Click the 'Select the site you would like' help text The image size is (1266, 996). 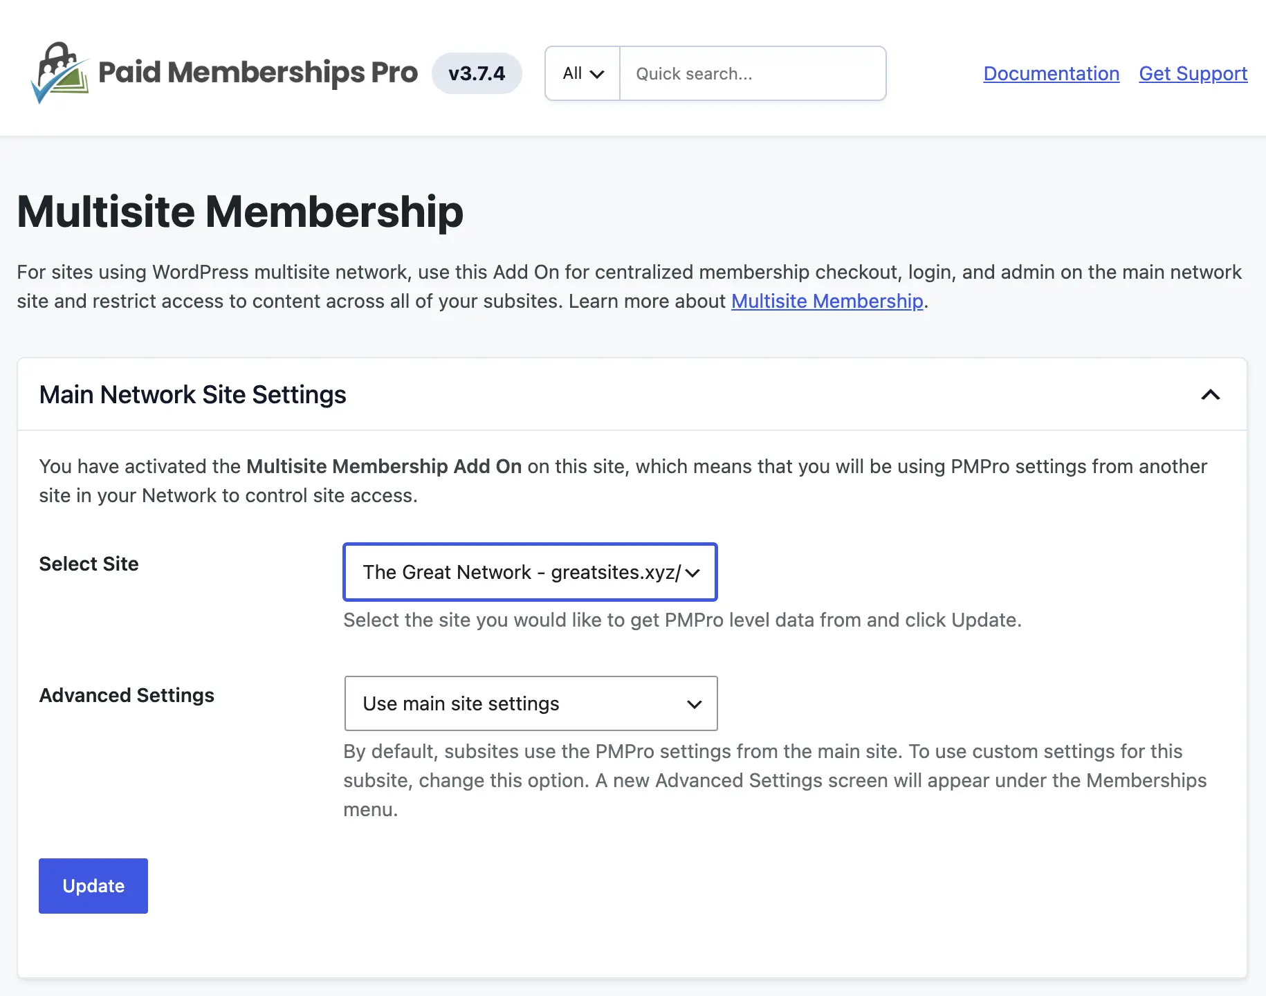[x=682, y=620]
